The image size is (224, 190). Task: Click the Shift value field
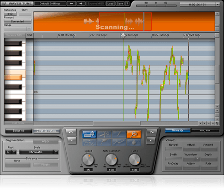(25, 14)
